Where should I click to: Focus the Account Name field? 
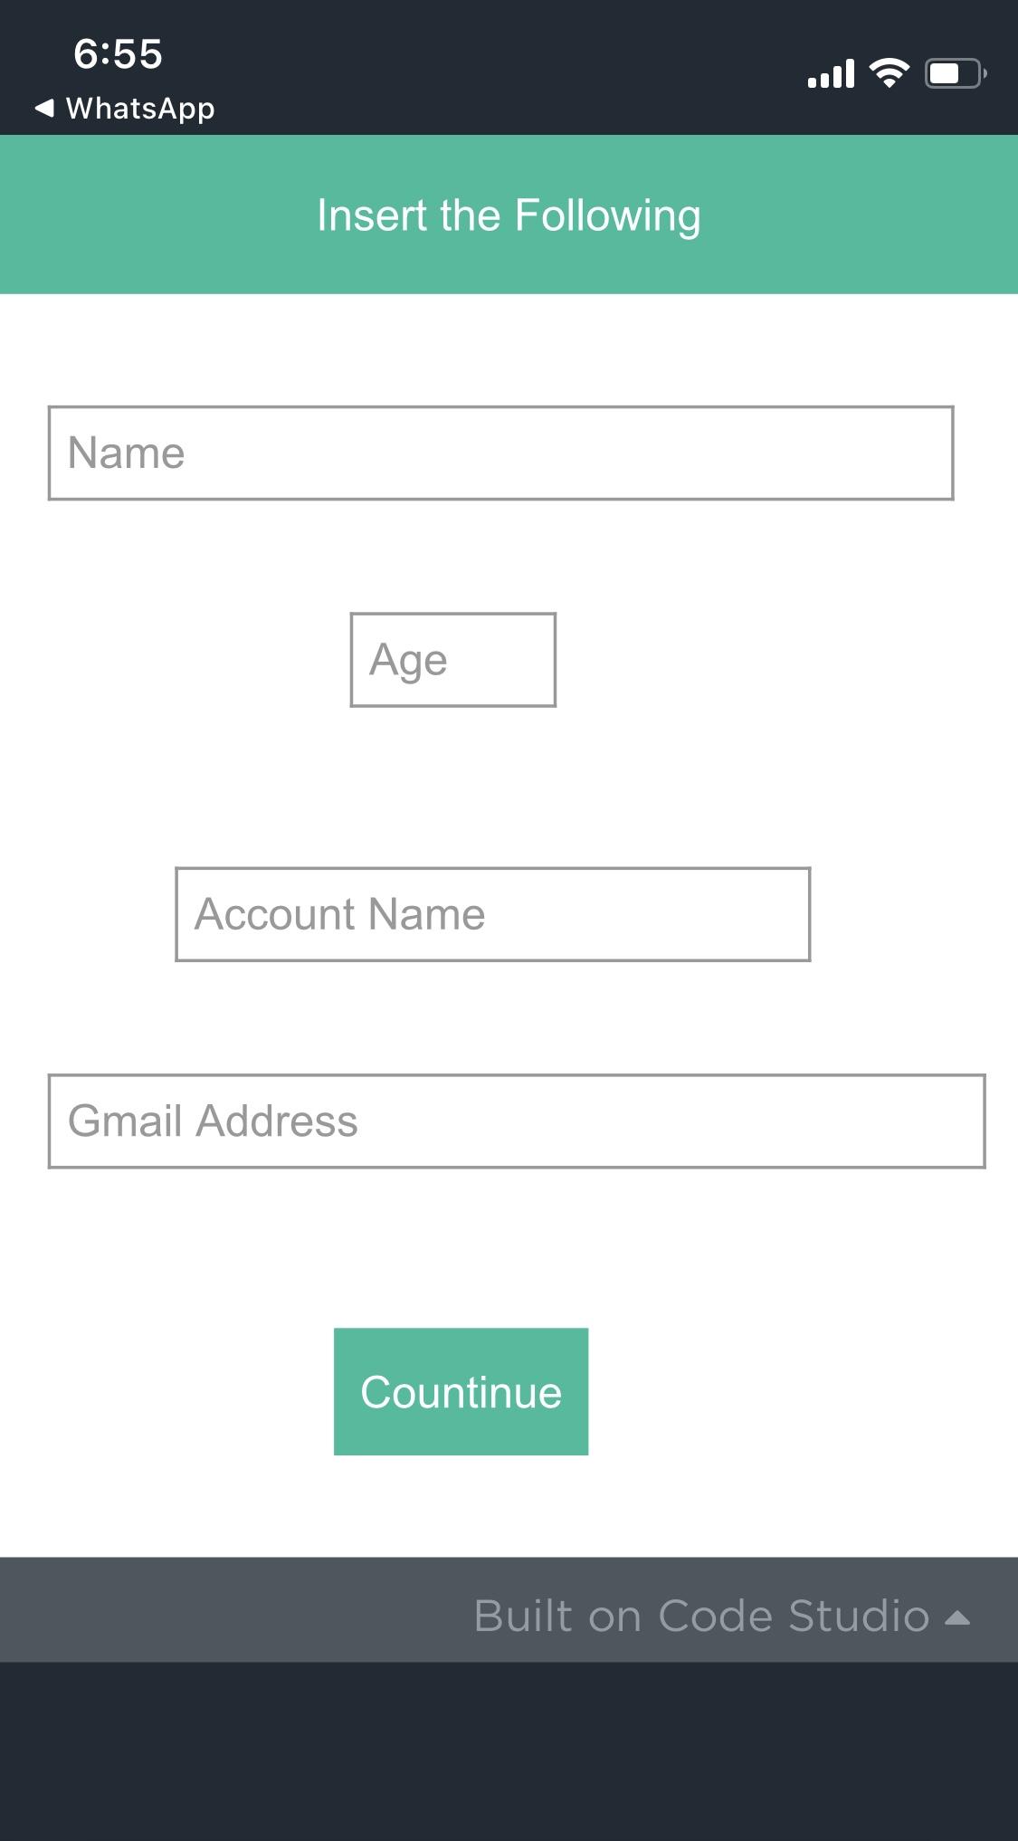pyautogui.click(x=493, y=914)
